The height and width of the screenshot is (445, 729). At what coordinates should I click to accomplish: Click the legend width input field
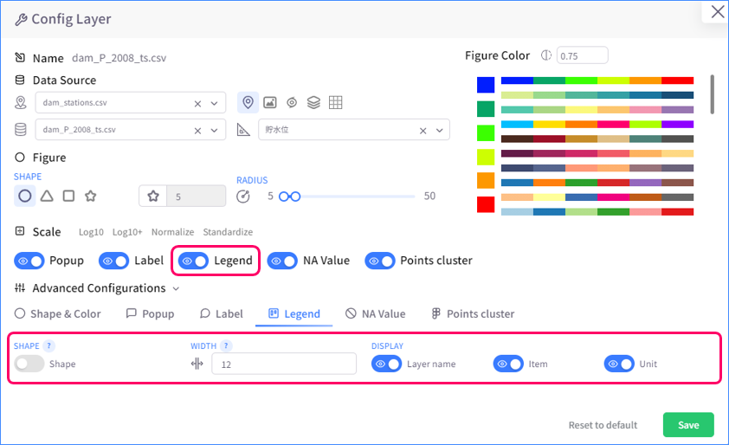click(x=284, y=364)
